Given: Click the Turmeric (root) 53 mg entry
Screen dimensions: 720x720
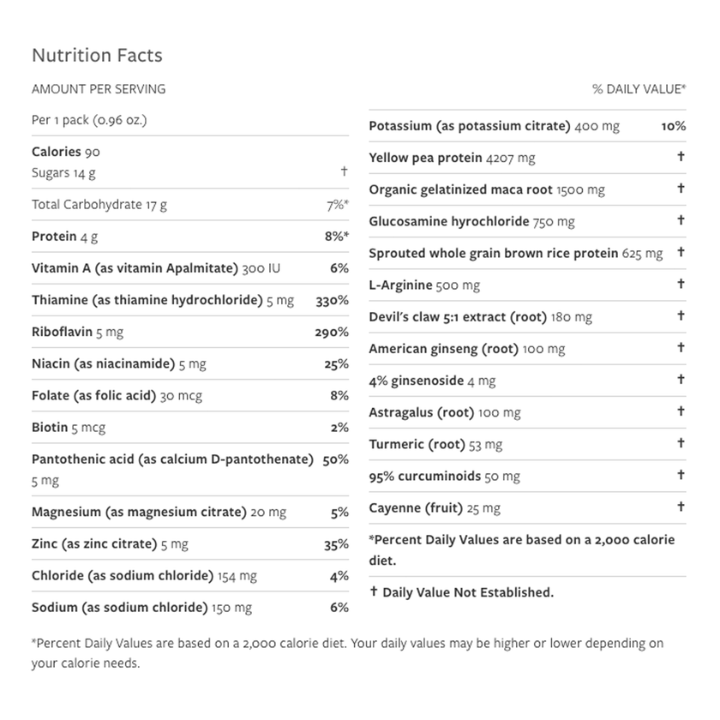Looking at the screenshot, I should pyautogui.click(x=435, y=444).
